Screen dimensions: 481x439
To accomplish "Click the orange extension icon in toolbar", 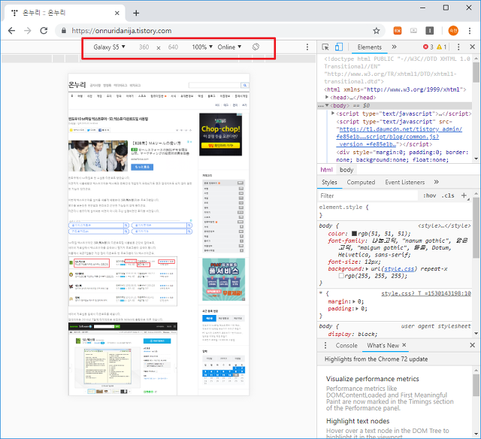I will [x=398, y=30].
